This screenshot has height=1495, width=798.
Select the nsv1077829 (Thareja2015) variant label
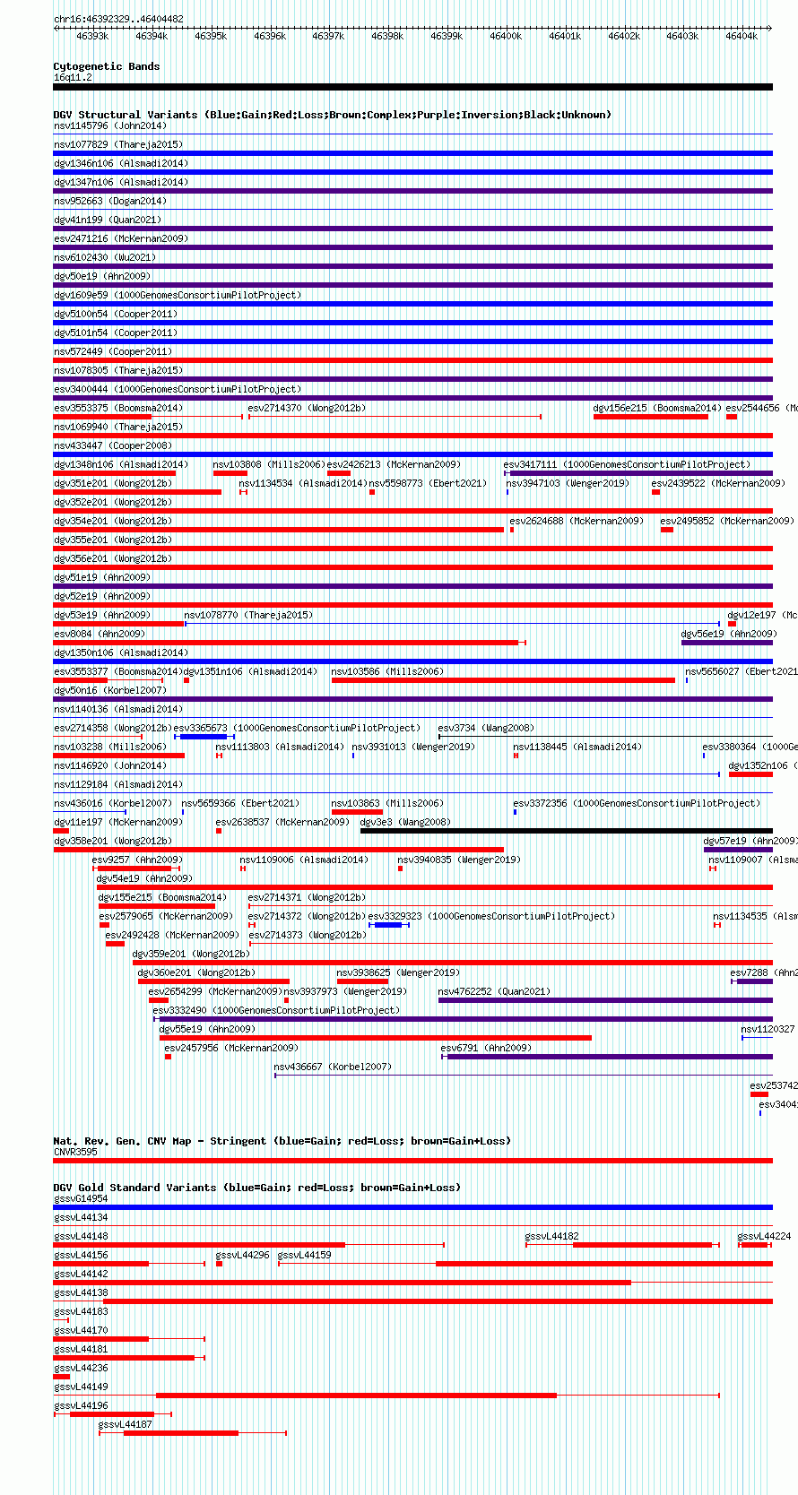coord(117,144)
